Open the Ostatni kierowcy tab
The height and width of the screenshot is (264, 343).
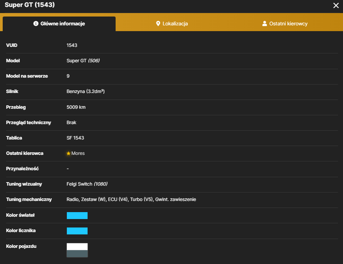(285, 24)
